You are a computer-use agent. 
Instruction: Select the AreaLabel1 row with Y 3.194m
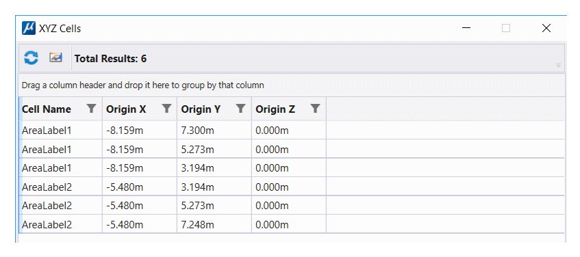292,168
